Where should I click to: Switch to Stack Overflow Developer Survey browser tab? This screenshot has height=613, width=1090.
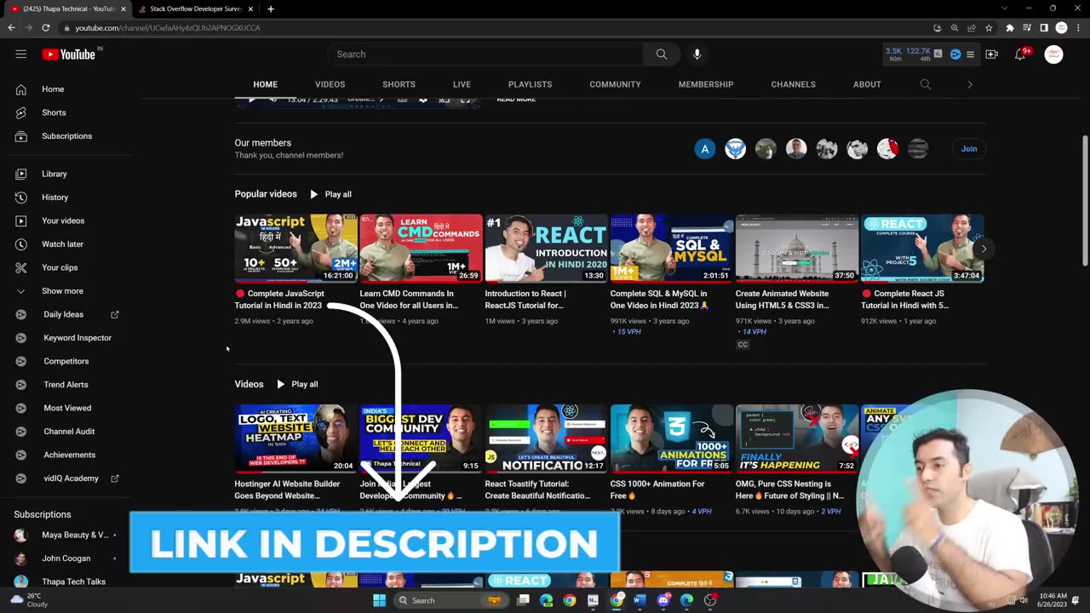pos(198,9)
